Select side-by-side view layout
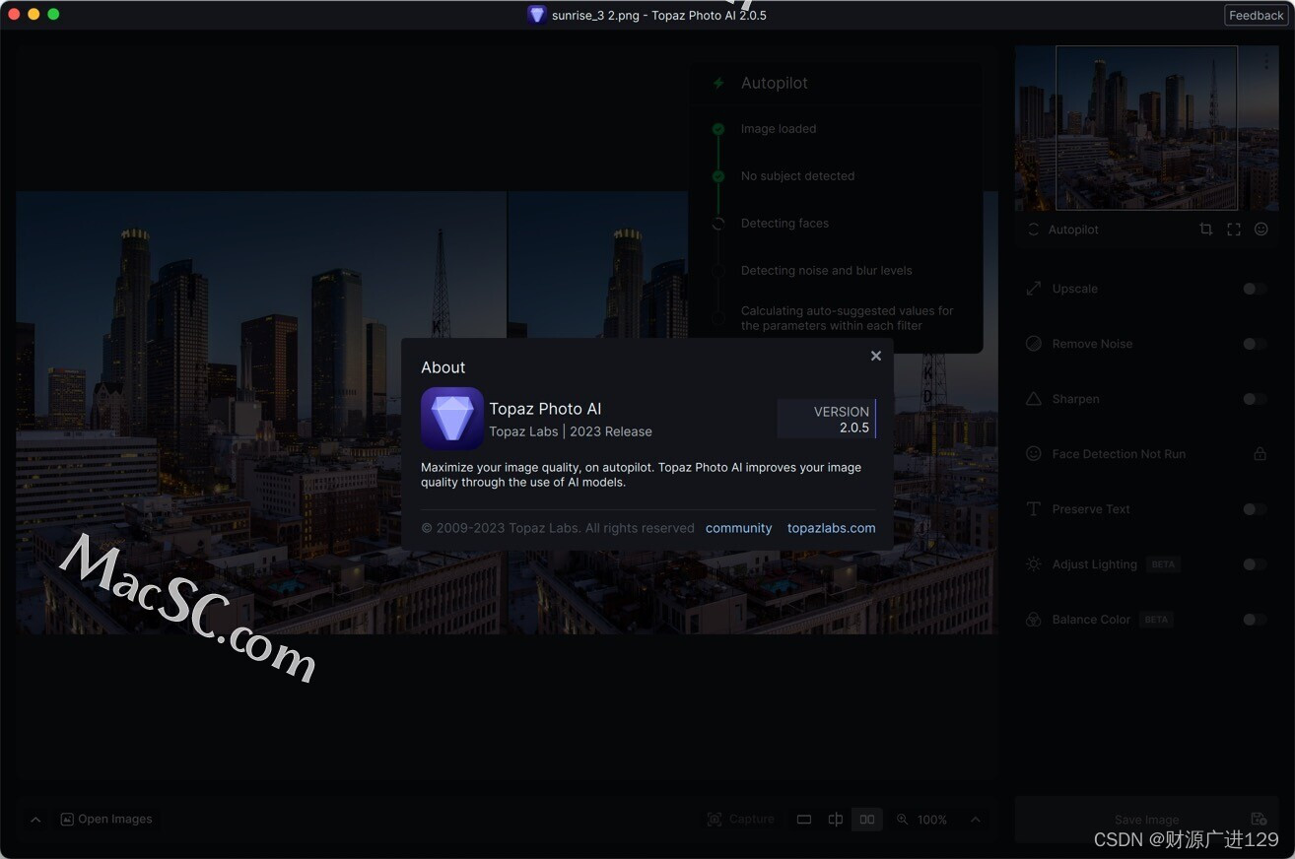 (x=867, y=820)
